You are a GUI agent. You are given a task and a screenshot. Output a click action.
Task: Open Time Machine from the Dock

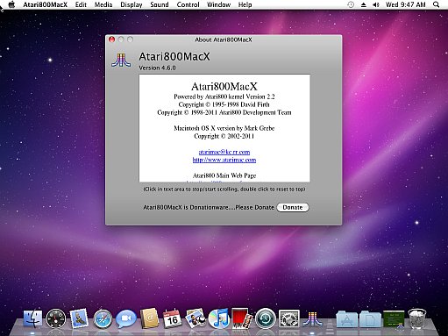[x=266, y=318]
